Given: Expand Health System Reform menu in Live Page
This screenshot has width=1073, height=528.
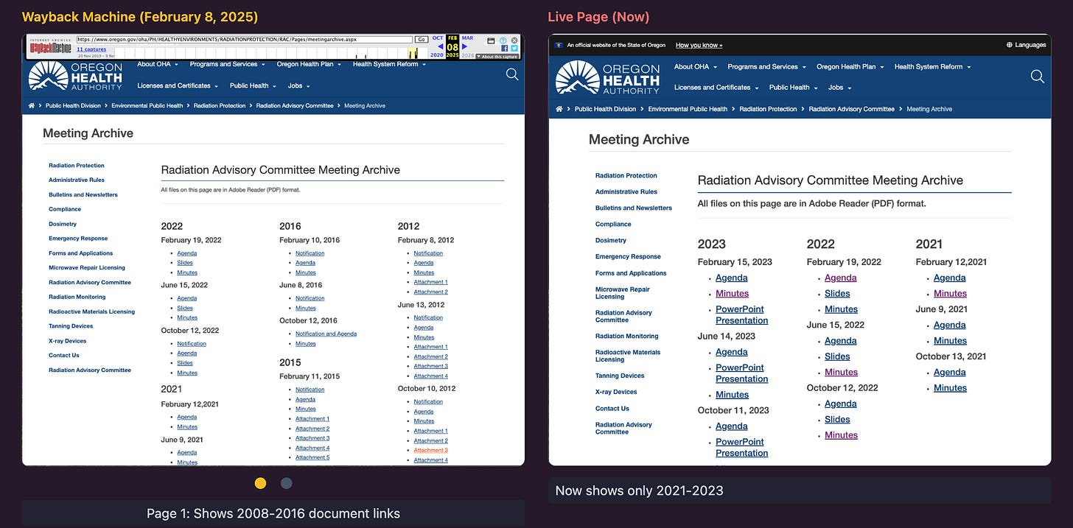Looking at the screenshot, I should pos(932,67).
